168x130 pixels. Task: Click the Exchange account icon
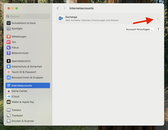click(x=61, y=18)
